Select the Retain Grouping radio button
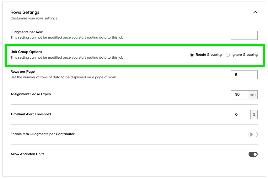Screen dimensions: 268x179 pyautogui.click(x=192, y=55)
